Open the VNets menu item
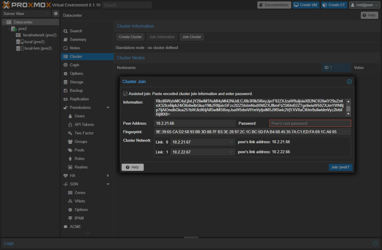 tap(87, 201)
